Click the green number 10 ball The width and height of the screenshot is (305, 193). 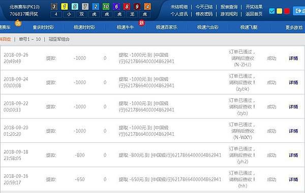click(x=106, y=7)
